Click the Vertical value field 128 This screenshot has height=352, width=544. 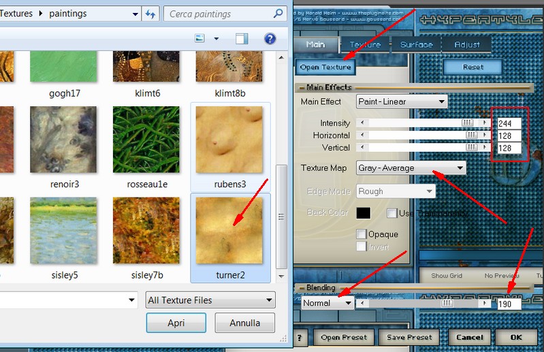click(x=509, y=148)
